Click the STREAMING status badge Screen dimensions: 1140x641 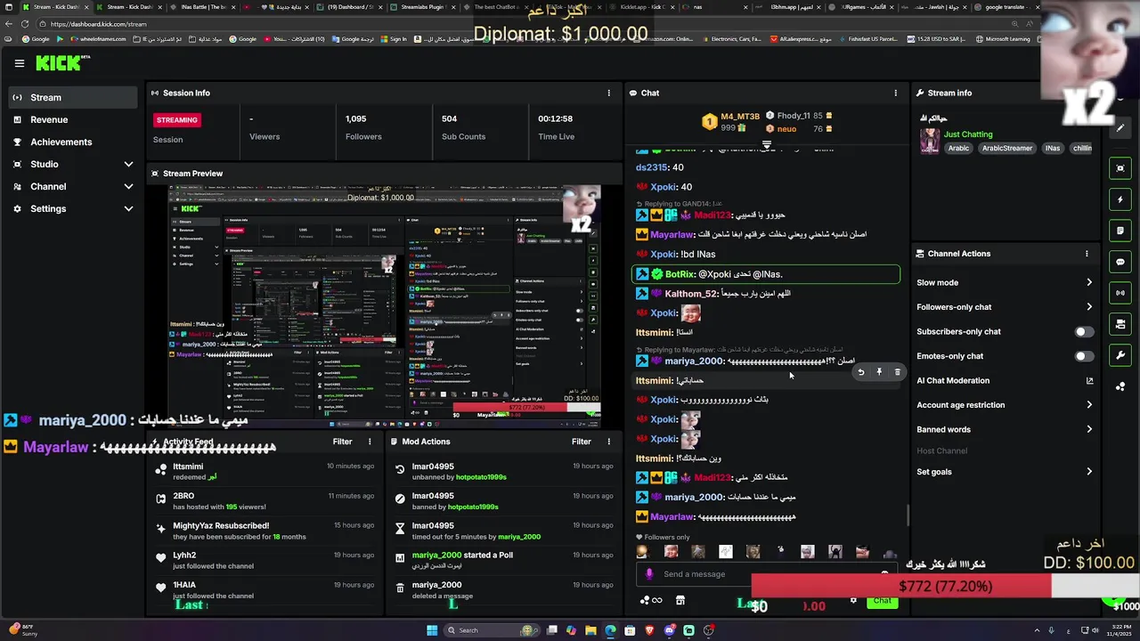click(177, 119)
